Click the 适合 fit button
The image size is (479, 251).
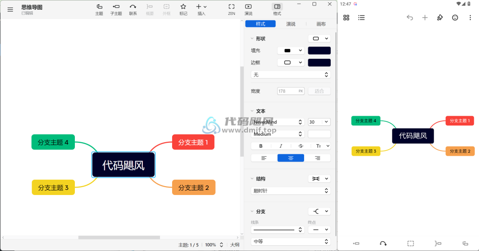point(319,91)
